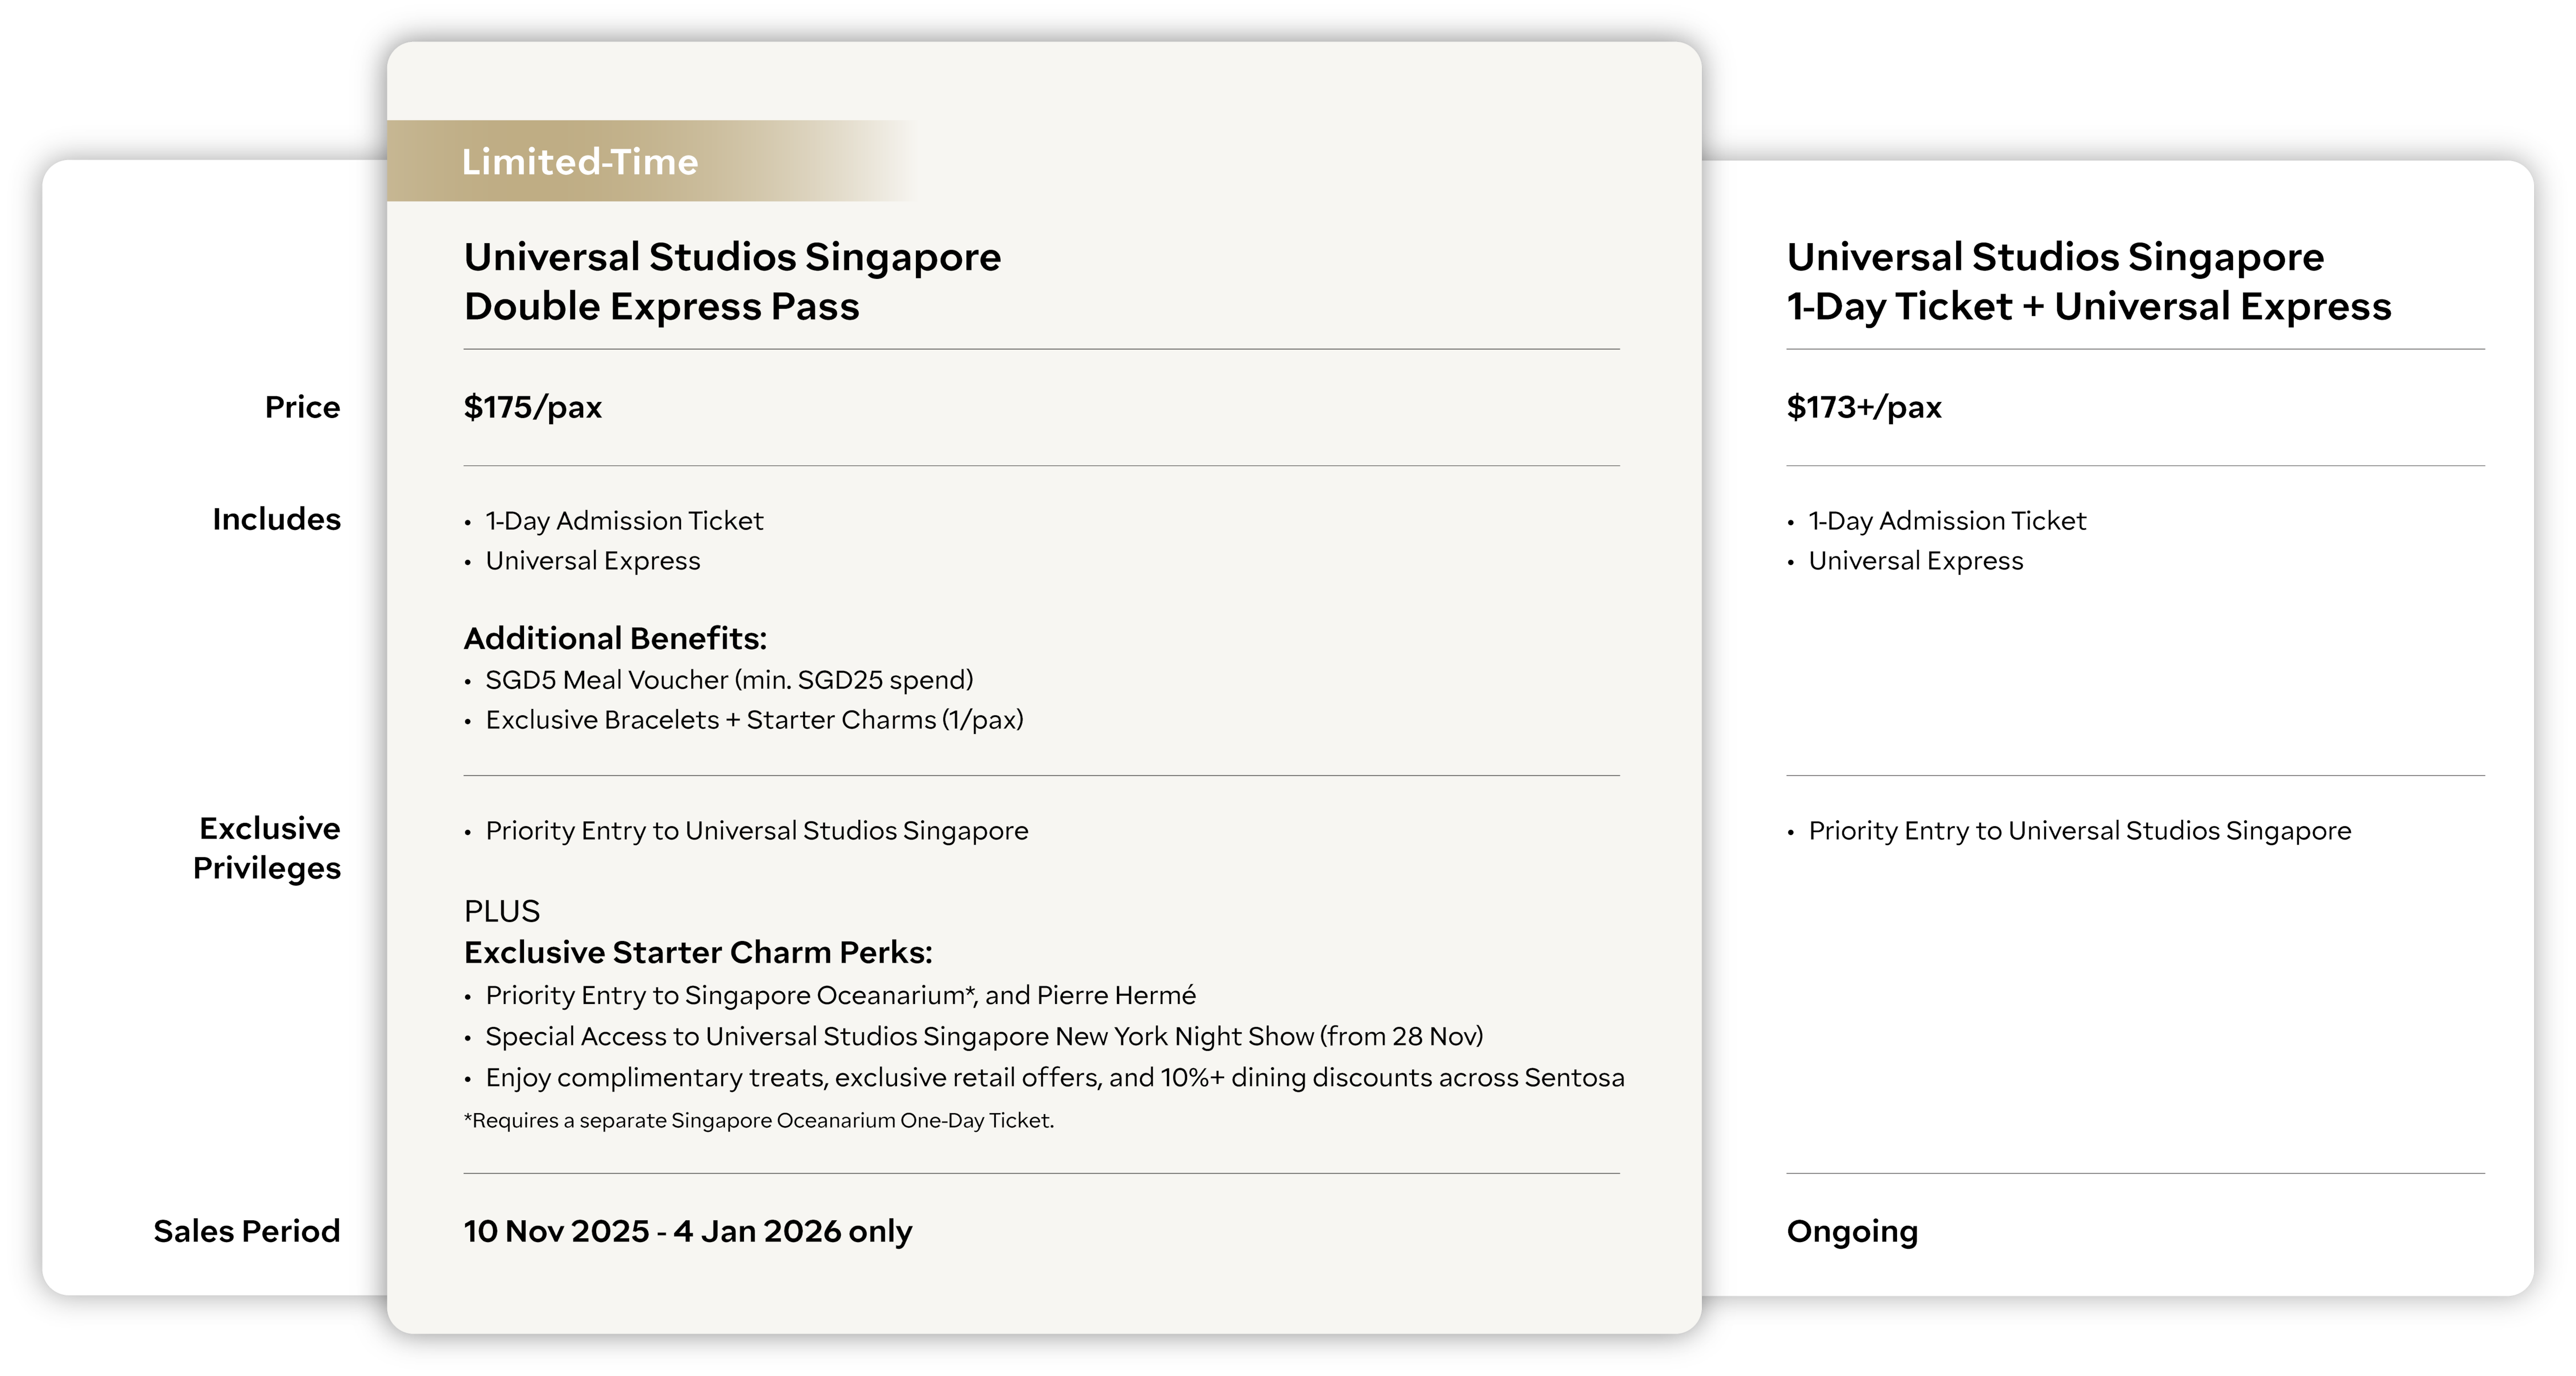Click the Limited-Time gold banner
Viewport: 2576px width, 1376px height.
tap(580, 162)
